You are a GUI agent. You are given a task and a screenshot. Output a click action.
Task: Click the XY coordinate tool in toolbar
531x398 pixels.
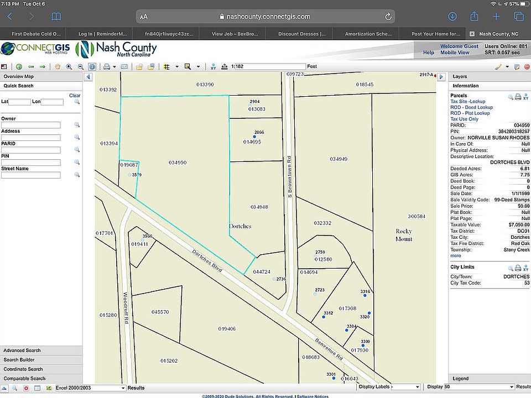[x=213, y=67]
